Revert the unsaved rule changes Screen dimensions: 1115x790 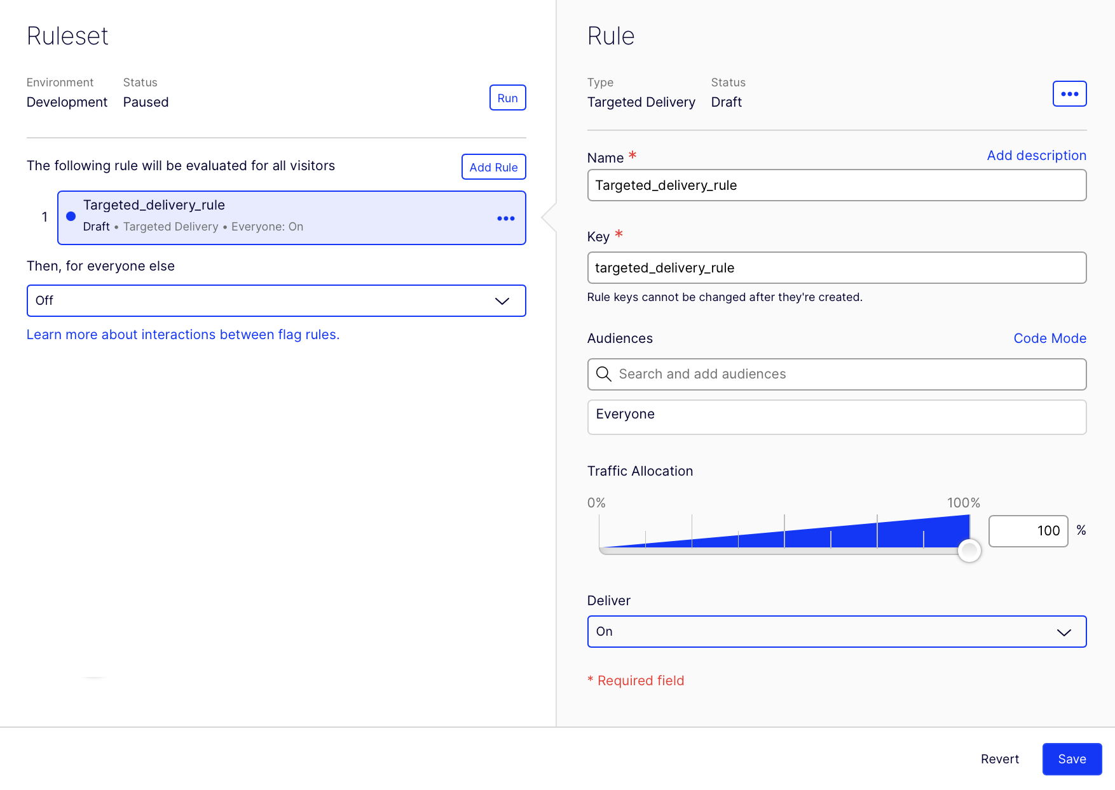click(x=999, y=759)
